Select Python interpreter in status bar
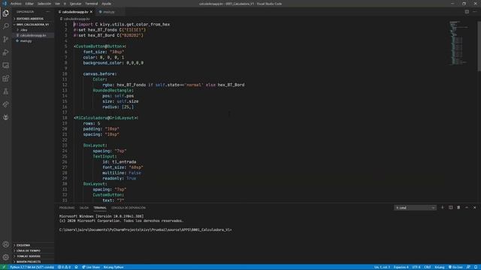 (32, 267)
